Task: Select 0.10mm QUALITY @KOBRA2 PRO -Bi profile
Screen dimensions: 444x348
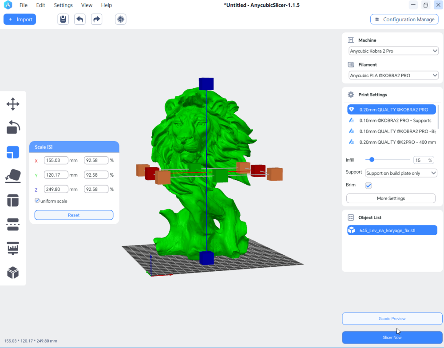Action: point(392,131)
